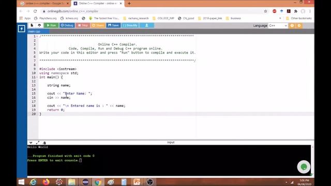This screenshot has height=186, width=331.
Task: Show more bookmarks with the overflow chevron
Action: coord(280,19)
